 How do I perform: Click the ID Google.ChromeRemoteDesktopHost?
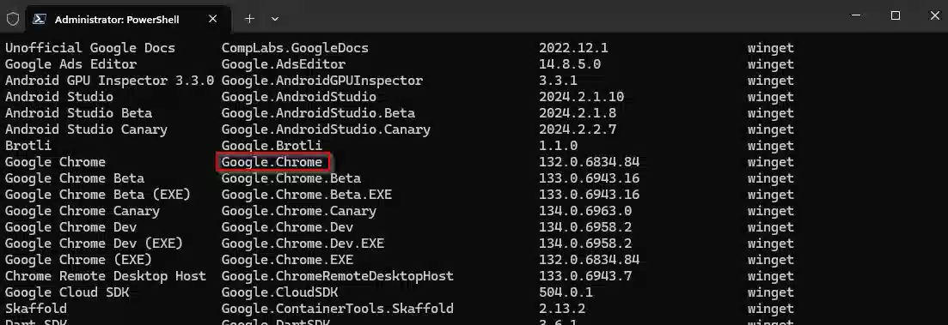click(x=338, y=275)
